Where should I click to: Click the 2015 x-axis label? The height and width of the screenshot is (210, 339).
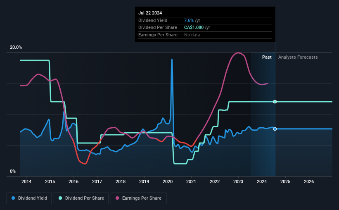point(50,181)
